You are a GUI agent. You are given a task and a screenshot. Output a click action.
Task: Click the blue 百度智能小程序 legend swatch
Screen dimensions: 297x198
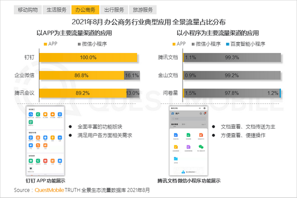pyautogui.click(x=228, y=44)
